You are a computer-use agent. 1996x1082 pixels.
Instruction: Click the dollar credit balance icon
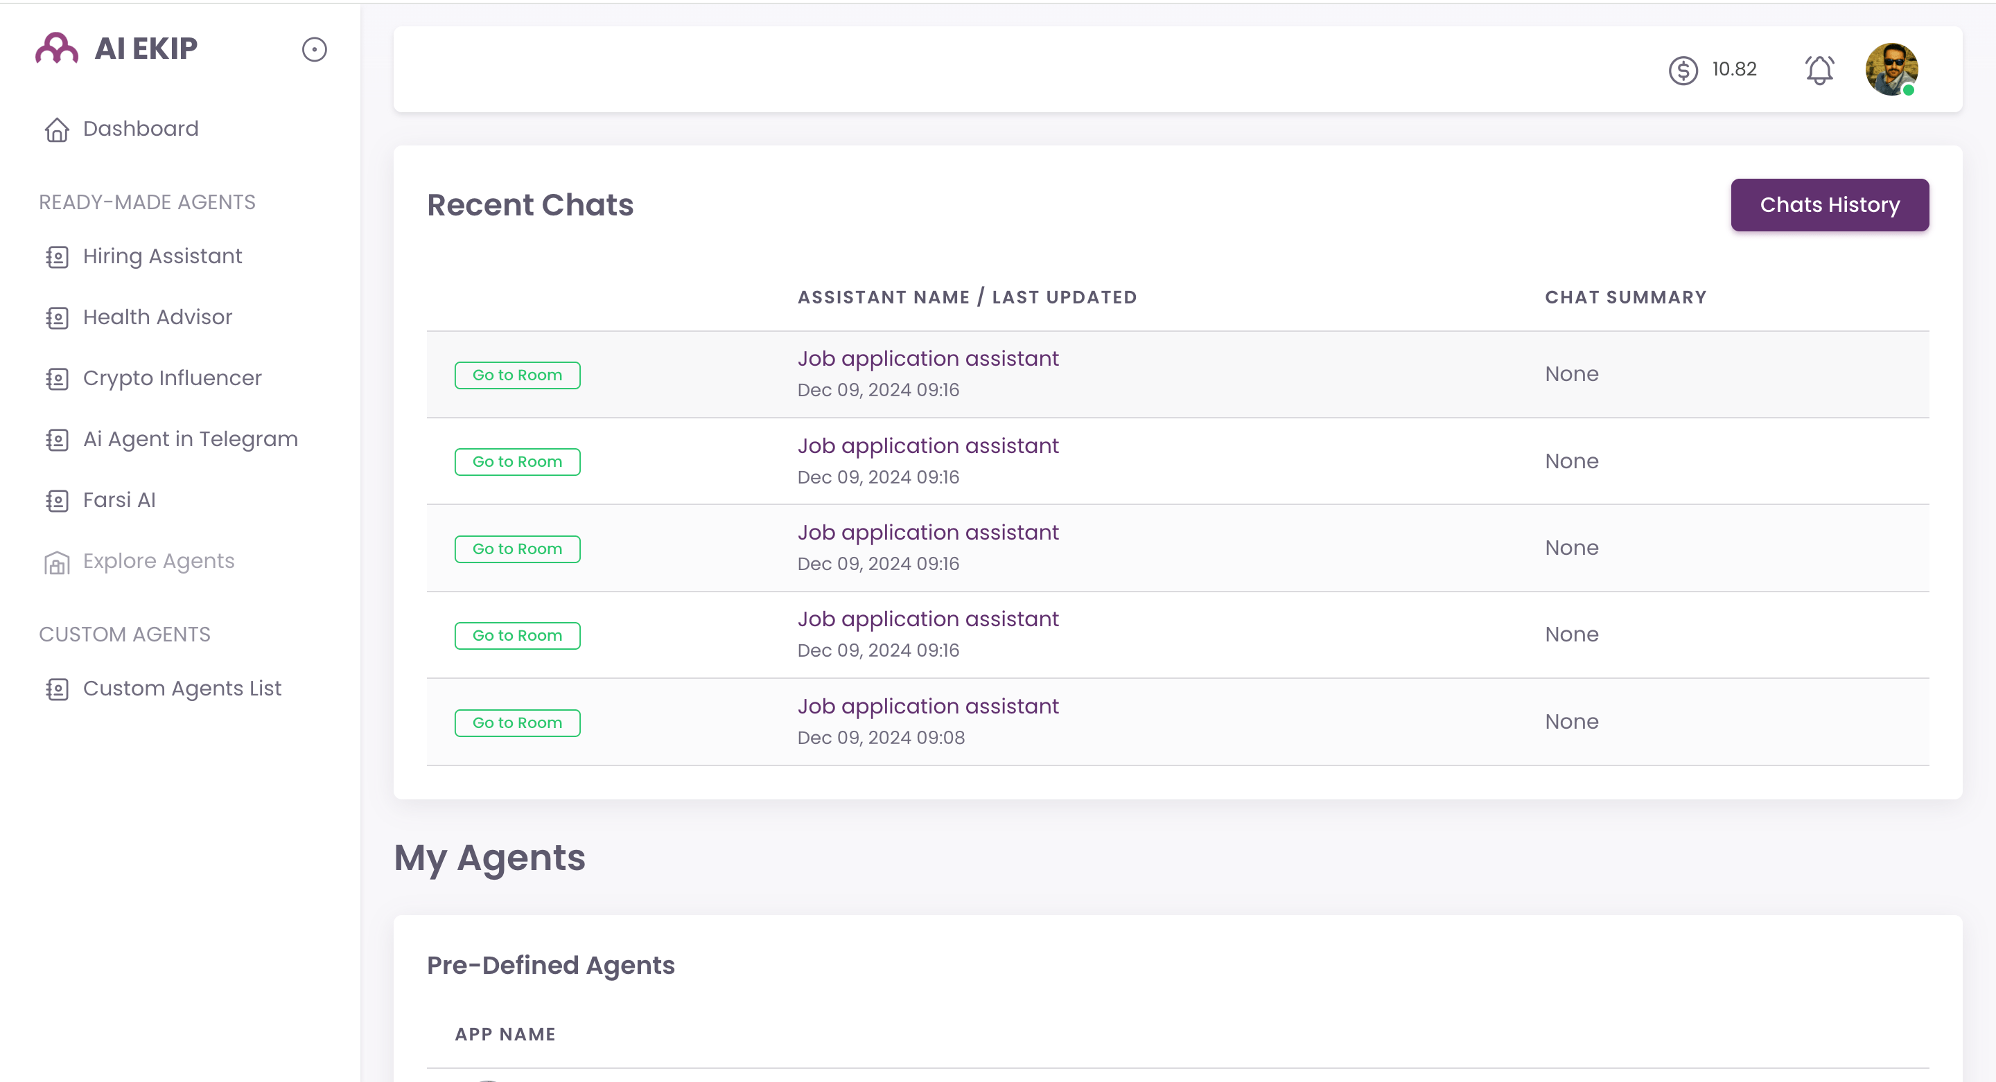point(1683,71)
